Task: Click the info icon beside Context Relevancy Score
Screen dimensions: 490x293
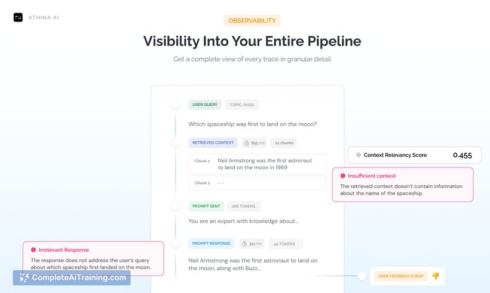Action: (358, 155)
